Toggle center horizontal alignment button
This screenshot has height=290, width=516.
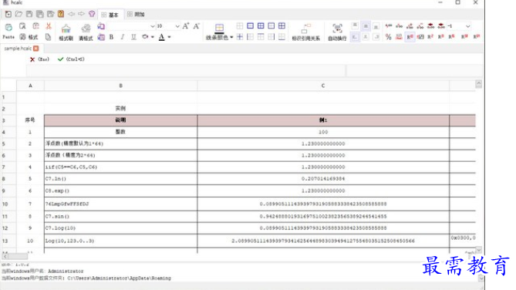point(366,37)
